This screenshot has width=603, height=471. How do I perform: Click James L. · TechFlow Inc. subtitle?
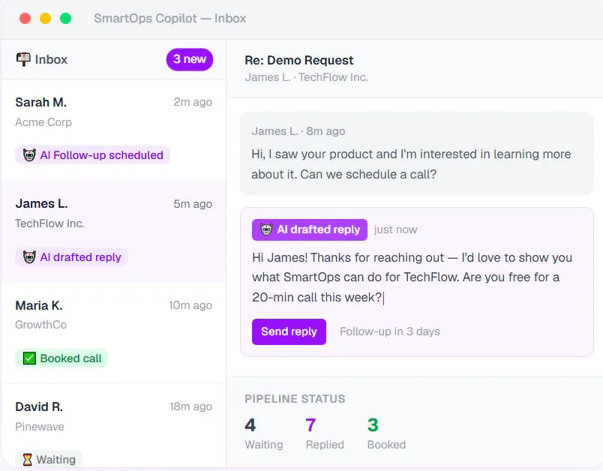coord(307,77)
